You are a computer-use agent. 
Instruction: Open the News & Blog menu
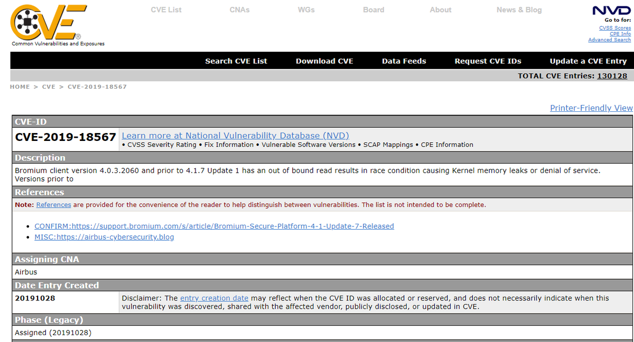pyautogui.click(x=519, y=9)
